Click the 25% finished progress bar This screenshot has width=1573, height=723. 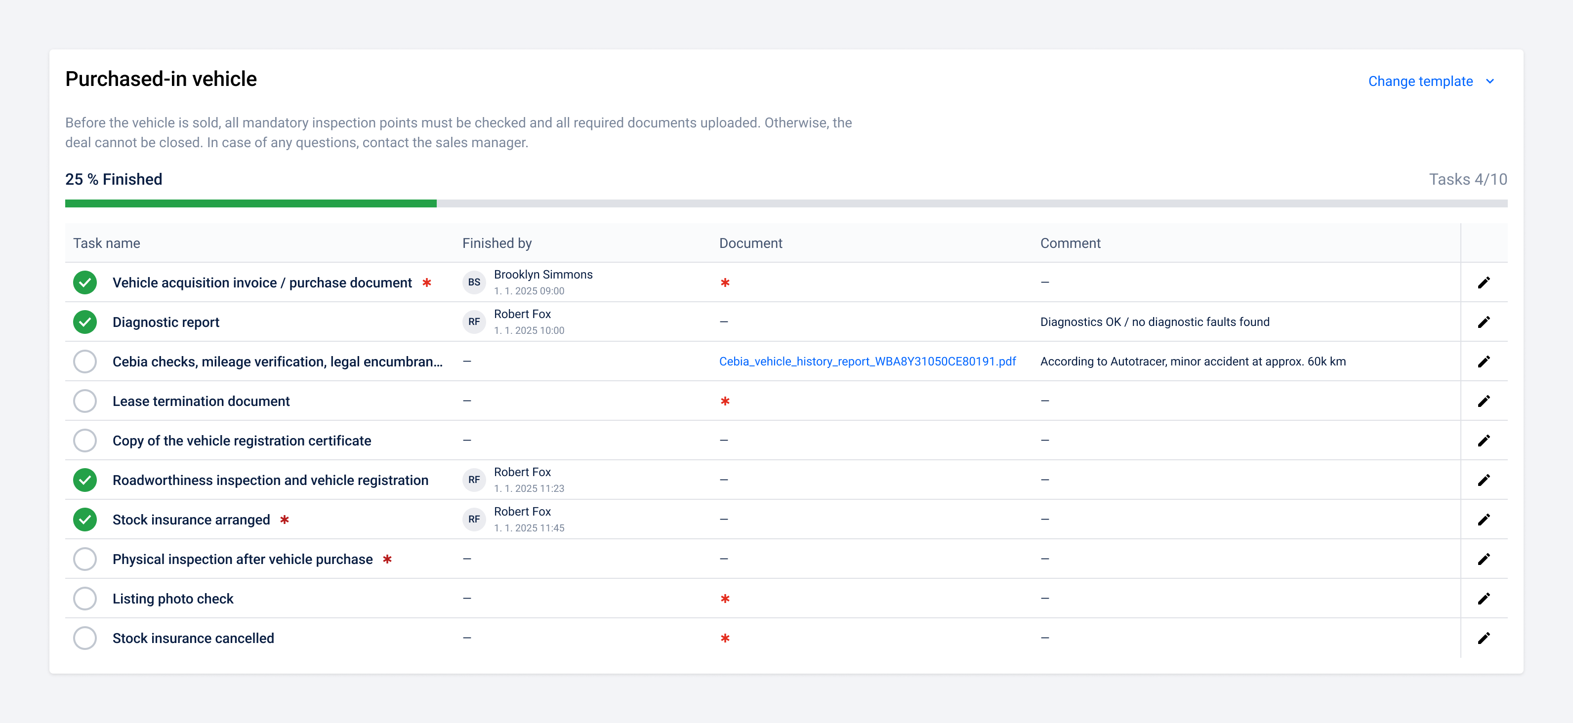[x=786, y=203]
